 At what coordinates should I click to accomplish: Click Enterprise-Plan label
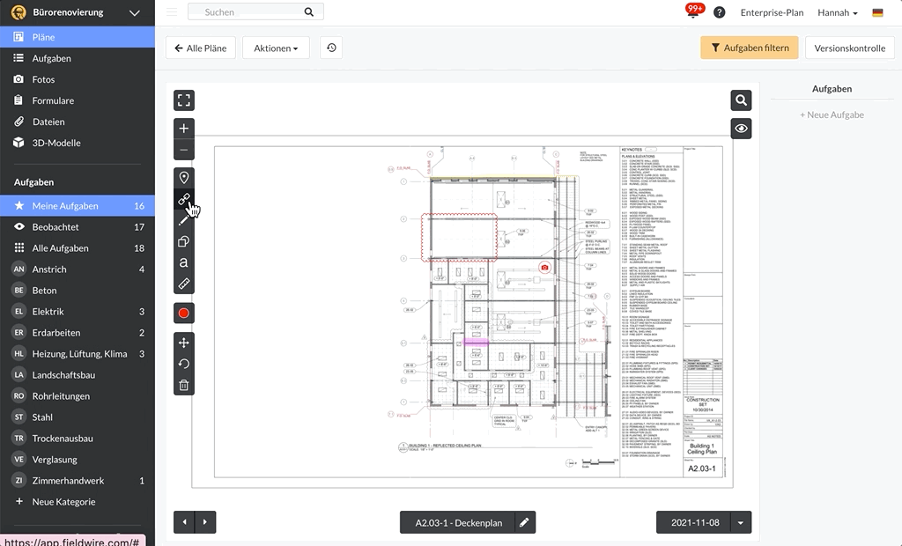[x=772, y=12]
